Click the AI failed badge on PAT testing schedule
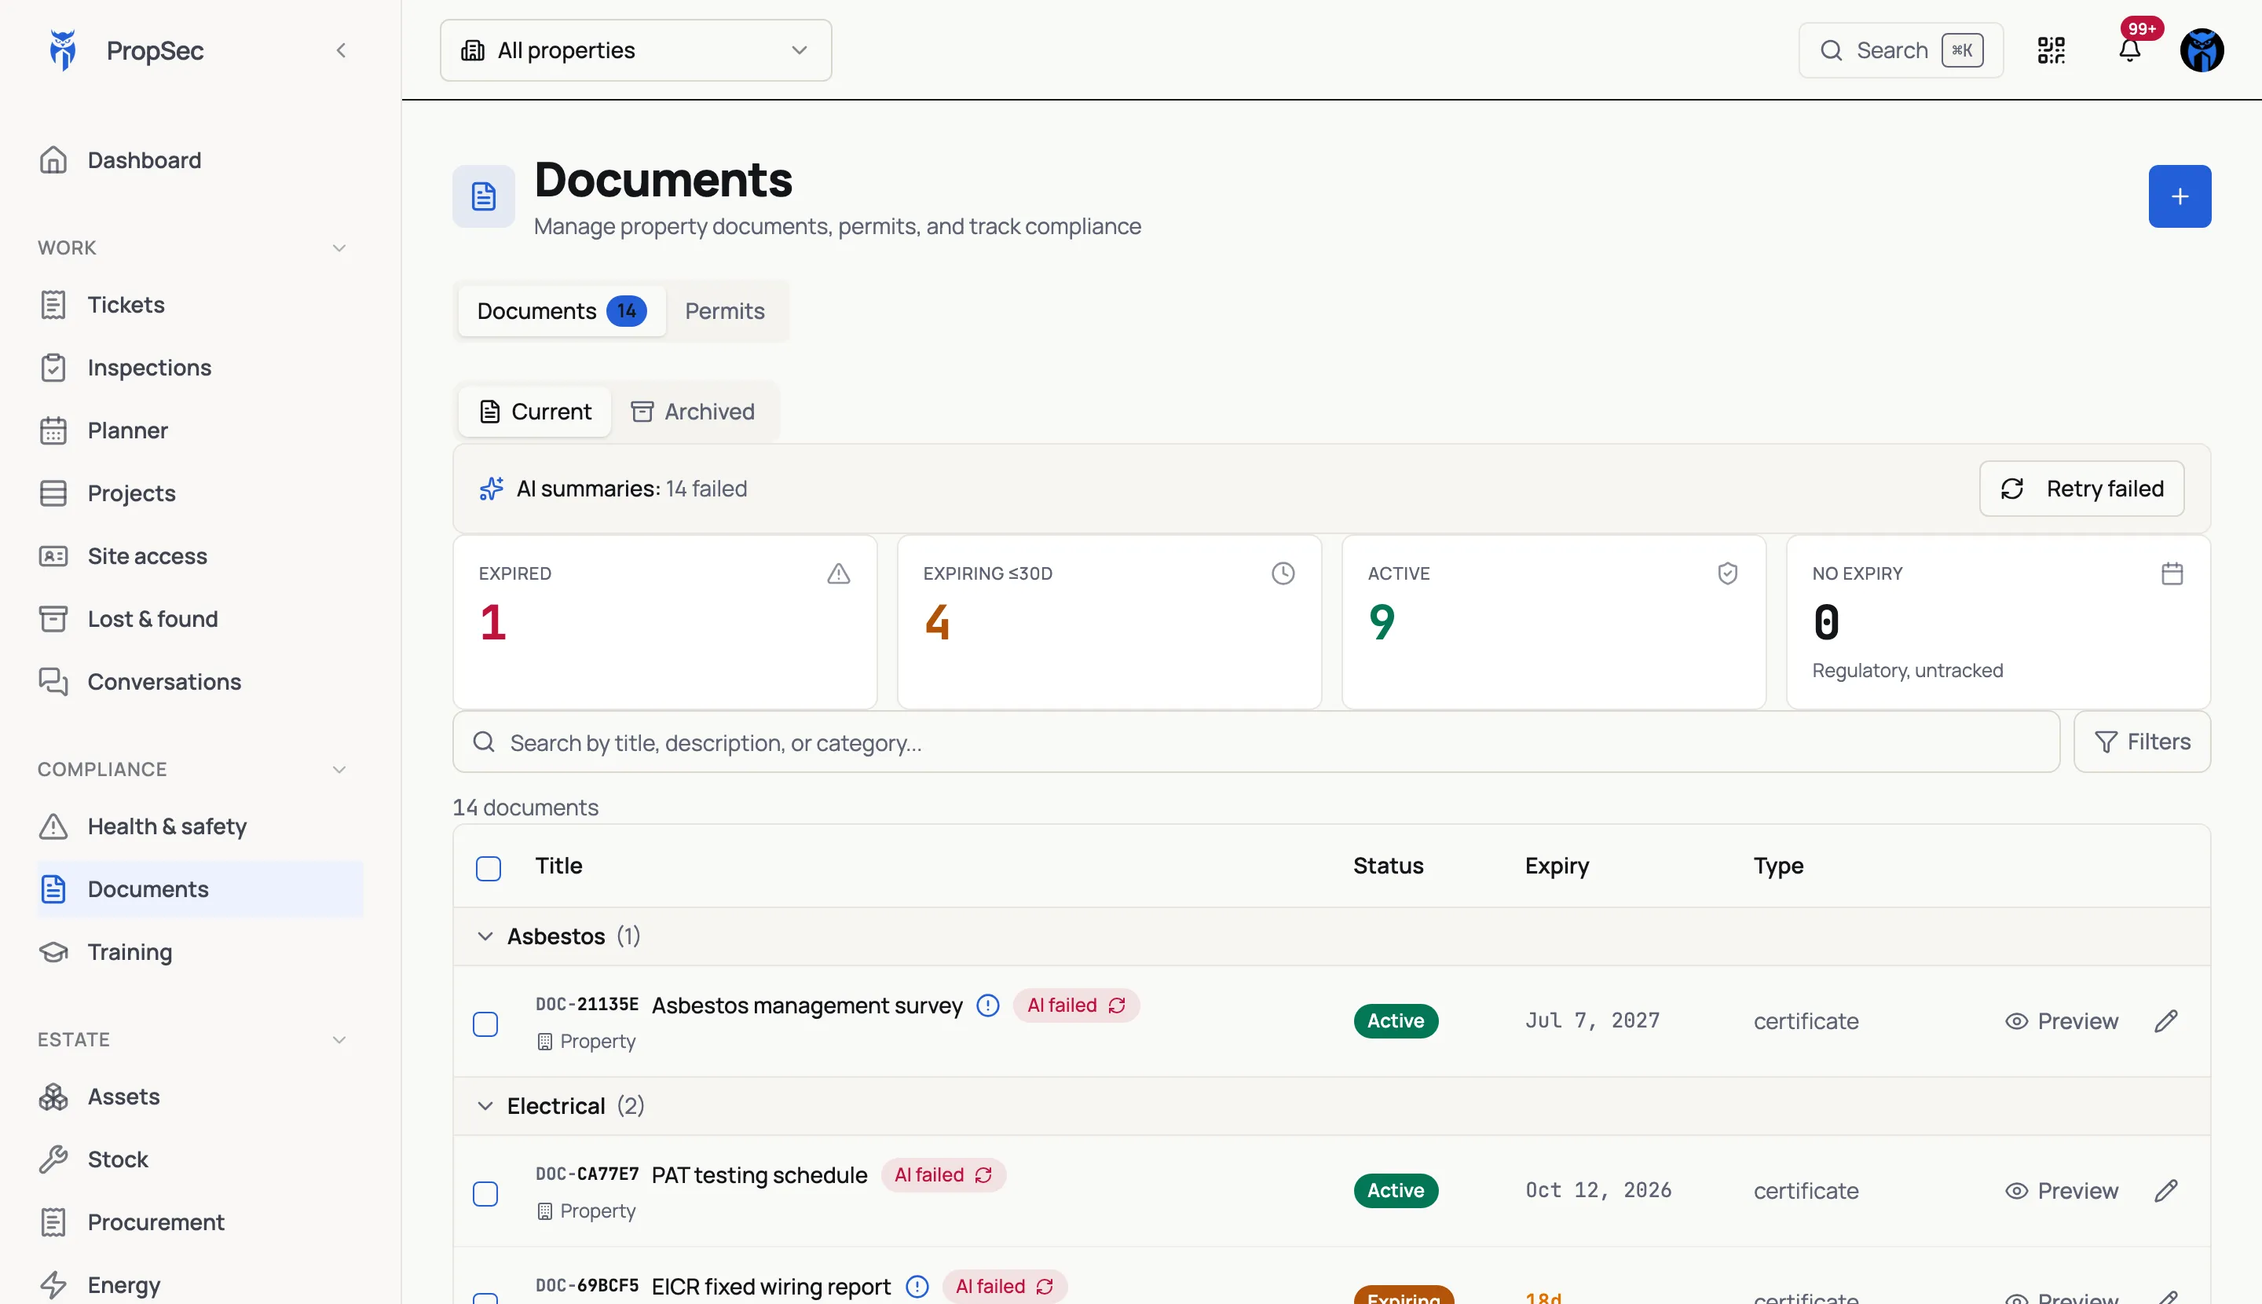 click(943, 1175)
